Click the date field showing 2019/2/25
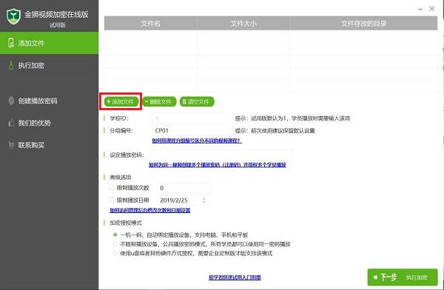 point(184,200)
